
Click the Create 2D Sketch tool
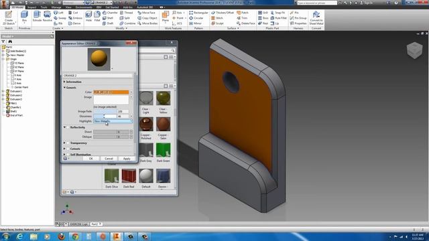(9, 18)
